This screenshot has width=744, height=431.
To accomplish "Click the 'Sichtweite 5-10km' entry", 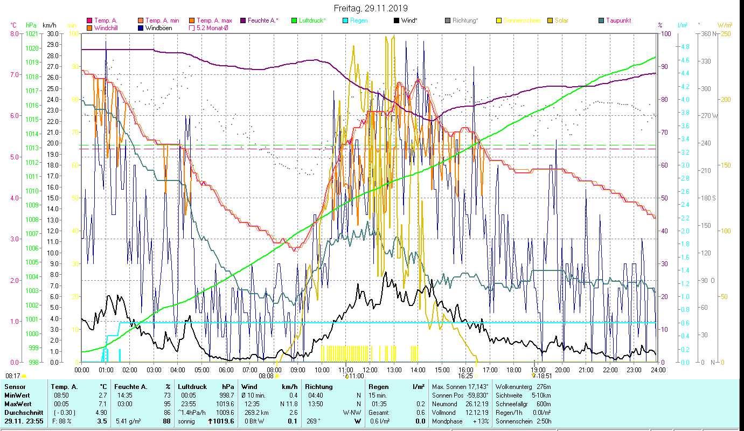I will coord(523,395).
